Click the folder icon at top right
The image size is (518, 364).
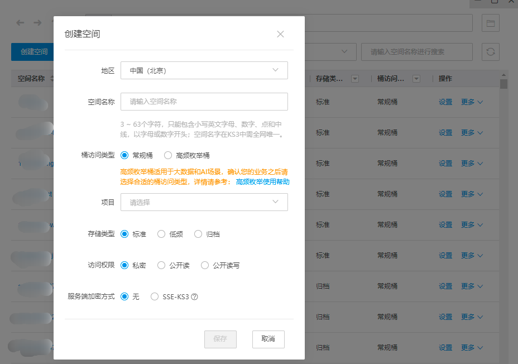(x=491, y=23)
